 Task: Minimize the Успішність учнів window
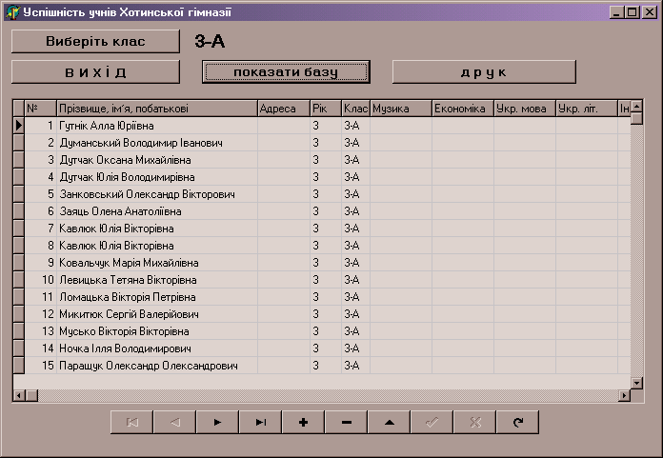(616, 12)
